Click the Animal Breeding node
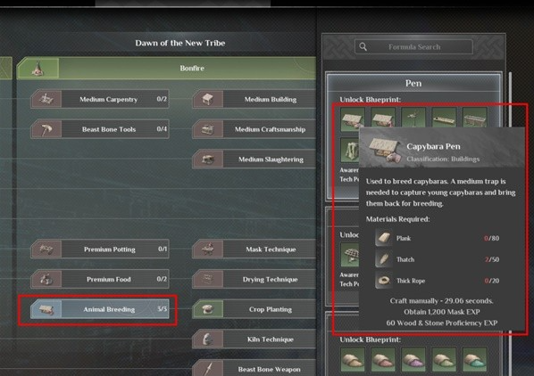This screenshot has height=376, width=534. (100, 309)
